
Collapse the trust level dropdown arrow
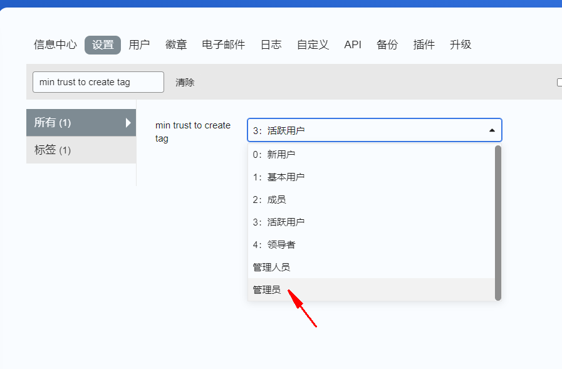click(492, 130)
